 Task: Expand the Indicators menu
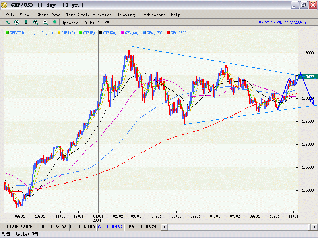153,15
